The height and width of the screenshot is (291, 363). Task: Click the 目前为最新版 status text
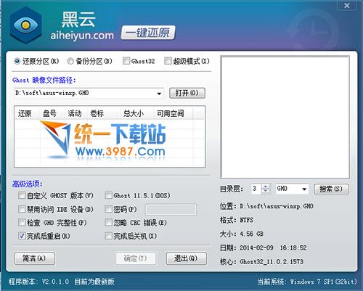(94, 282)
